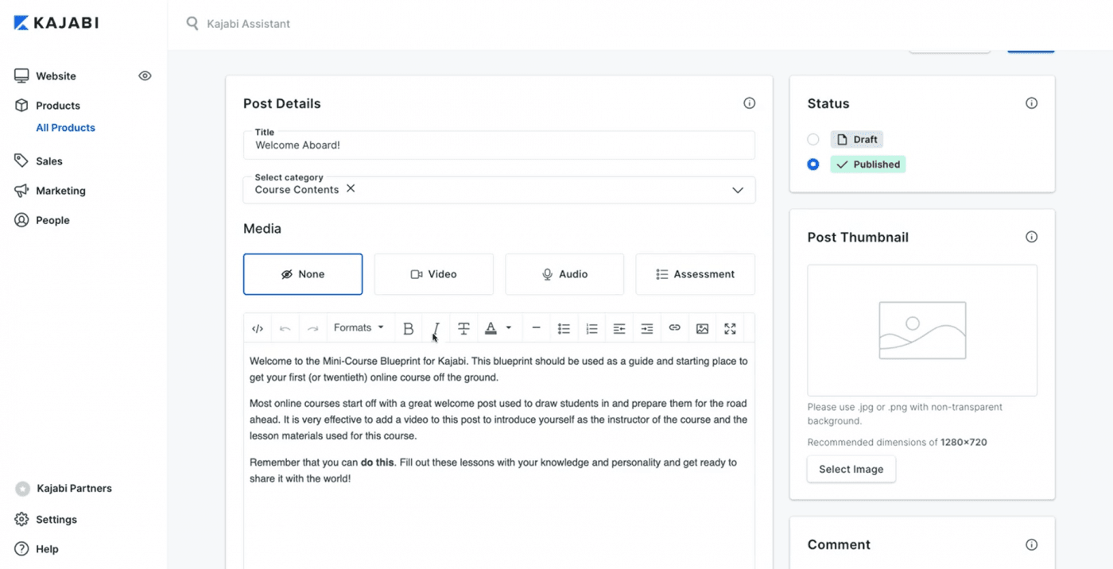1113x569 pixels.
Task: Toggle fullscreen editor mode
Action: [x=730, y=328]
